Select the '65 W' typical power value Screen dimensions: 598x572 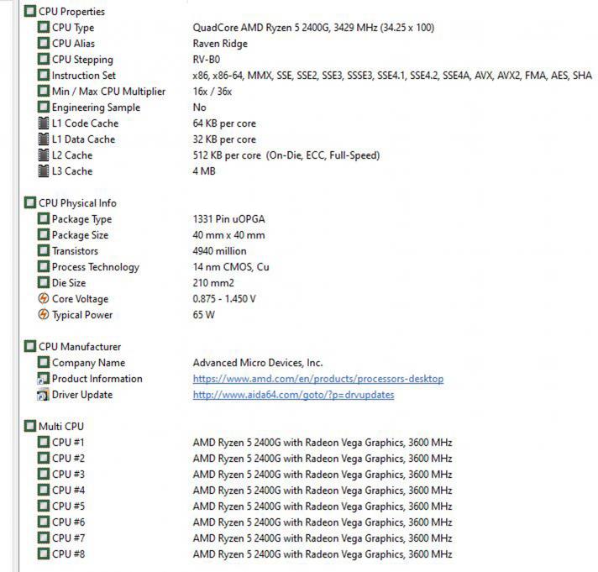(203, 315)
